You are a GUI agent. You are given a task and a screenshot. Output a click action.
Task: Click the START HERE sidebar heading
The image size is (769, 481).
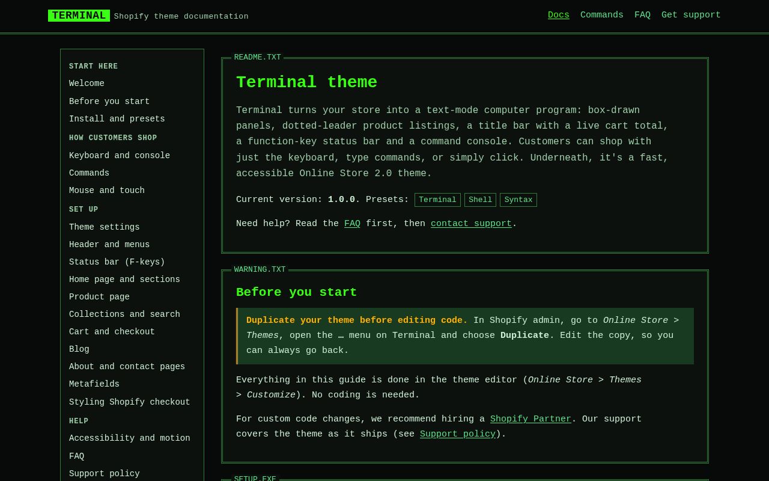tap(94, 67)
